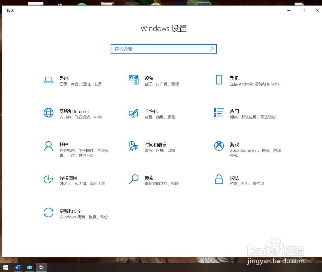Screen dimensions: 322x272
Task: Open the 轻松使用 icon
Action: tap(48, 179)
